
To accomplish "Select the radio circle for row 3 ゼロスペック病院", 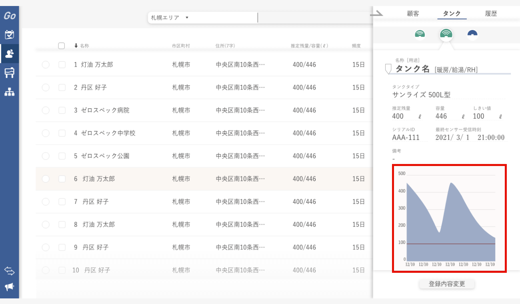I will click(x=46, y=110).
